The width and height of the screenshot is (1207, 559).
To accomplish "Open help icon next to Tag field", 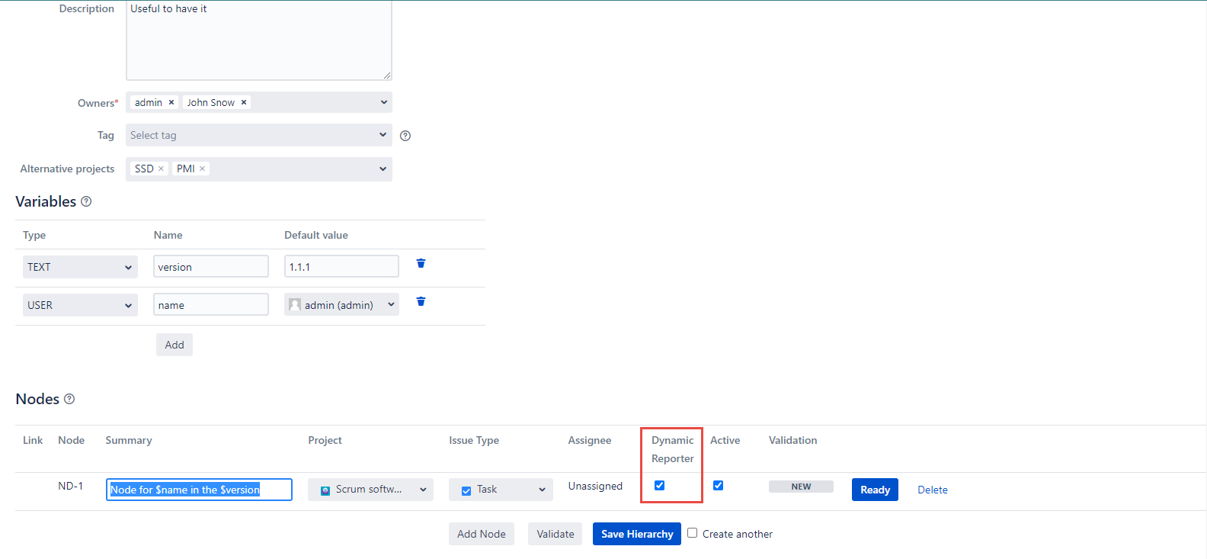I will point(405,136).
